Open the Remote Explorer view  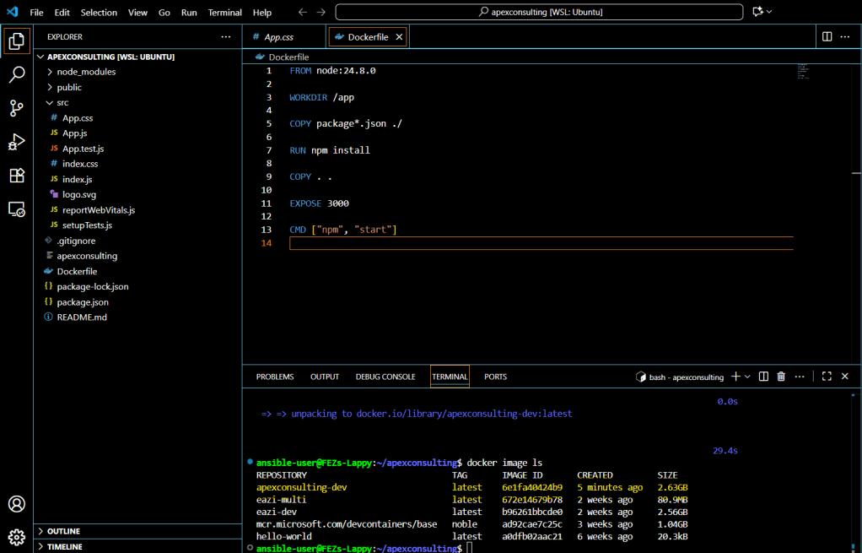coord(17,209)
